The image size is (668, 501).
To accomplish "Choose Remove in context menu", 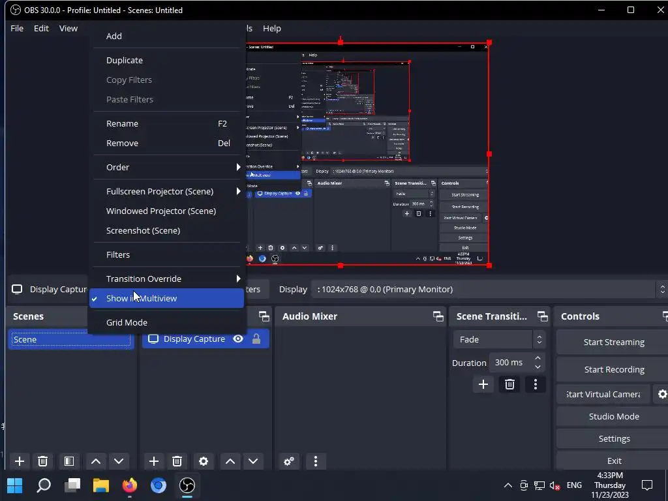I will (168, 143).
